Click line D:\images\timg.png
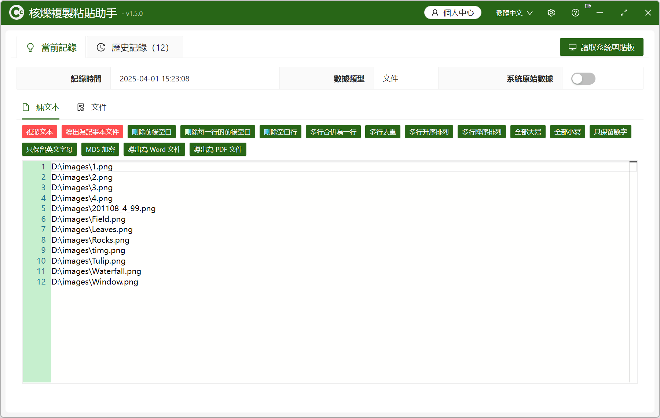The width and height of the screenshot is (660, 418). pos(88,250)
